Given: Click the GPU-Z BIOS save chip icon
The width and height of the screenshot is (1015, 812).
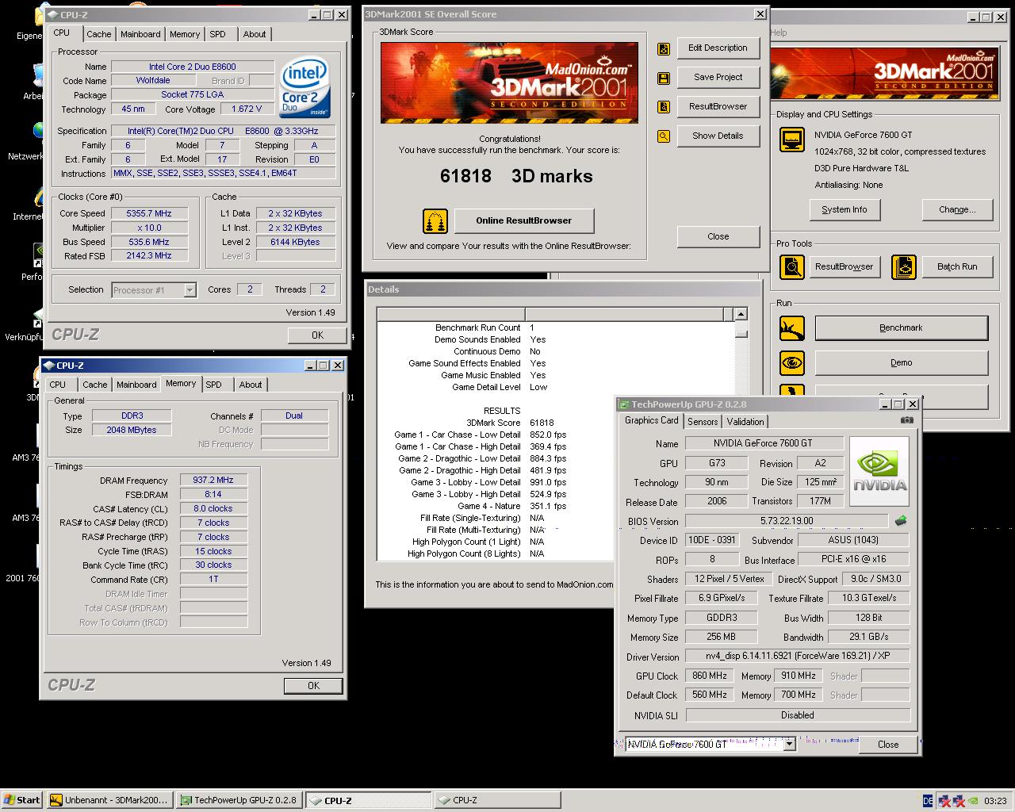Looking at the screenshot, I should pos(900,521).
